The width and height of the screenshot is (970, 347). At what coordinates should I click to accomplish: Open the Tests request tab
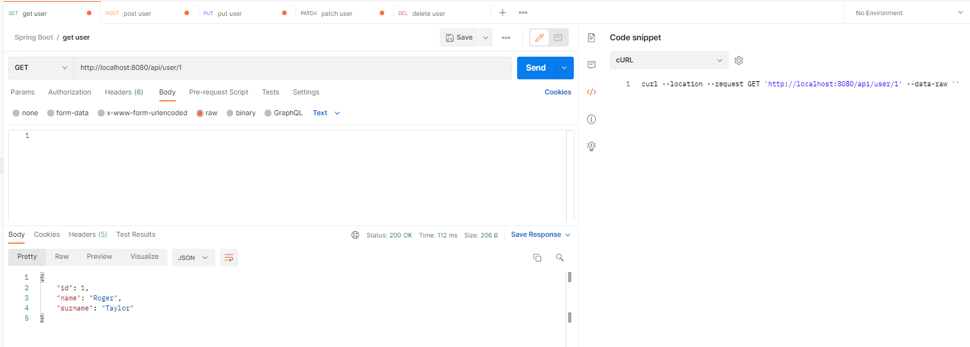[270, 93]
